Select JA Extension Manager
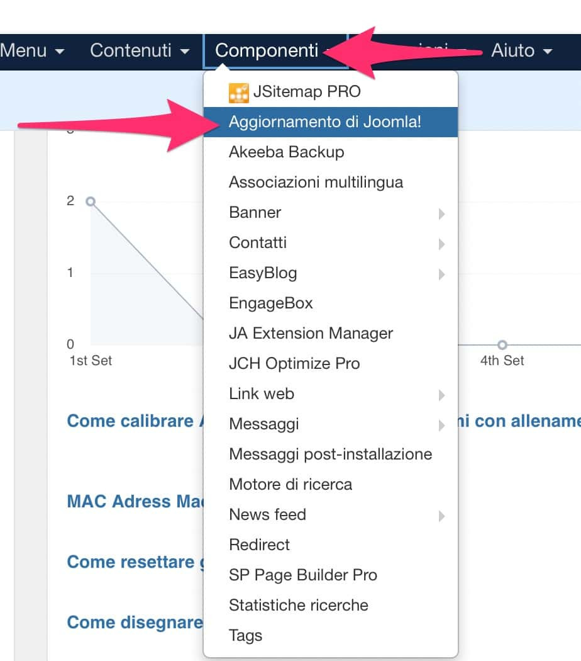This screenshot has width=581, height=661. [x=331, y=334]
